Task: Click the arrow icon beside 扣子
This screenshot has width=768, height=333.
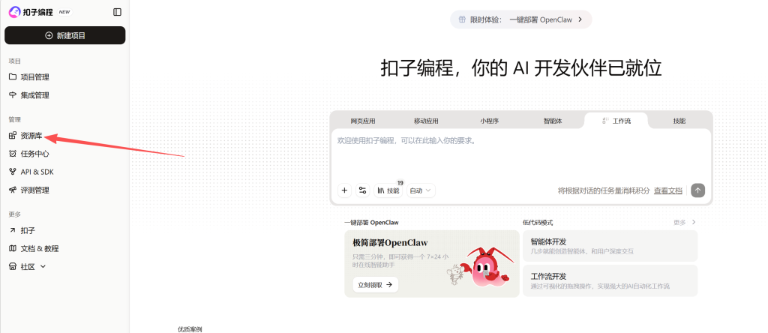Action: coord(13,231)
